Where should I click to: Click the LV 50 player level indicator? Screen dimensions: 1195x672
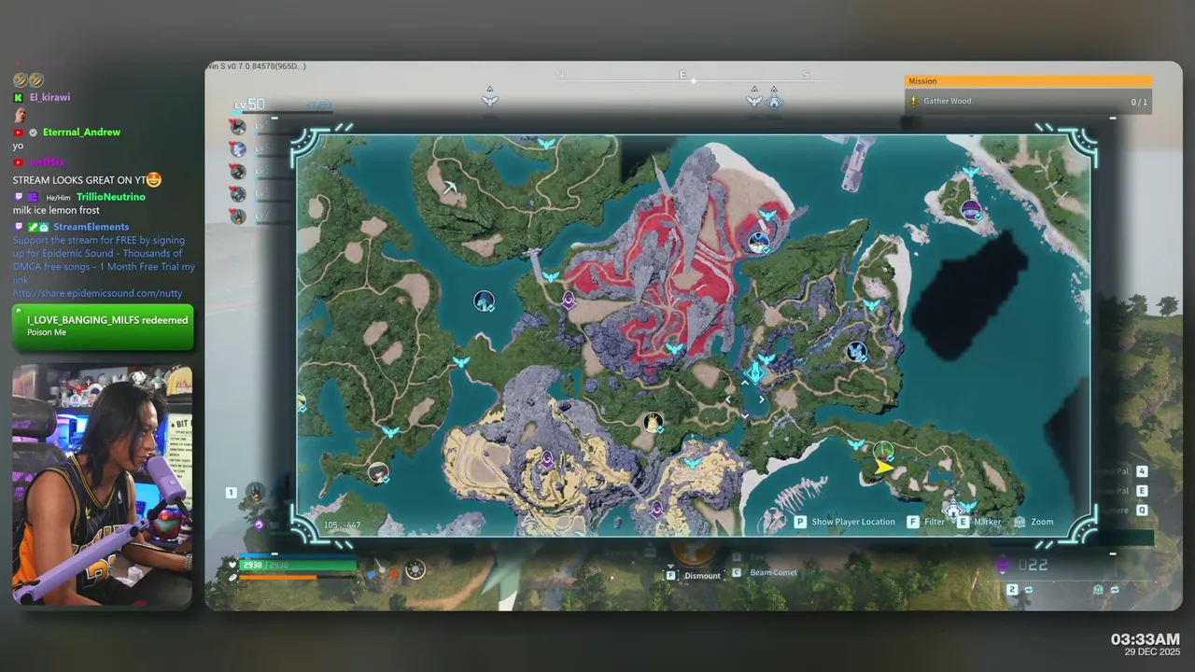249,104
